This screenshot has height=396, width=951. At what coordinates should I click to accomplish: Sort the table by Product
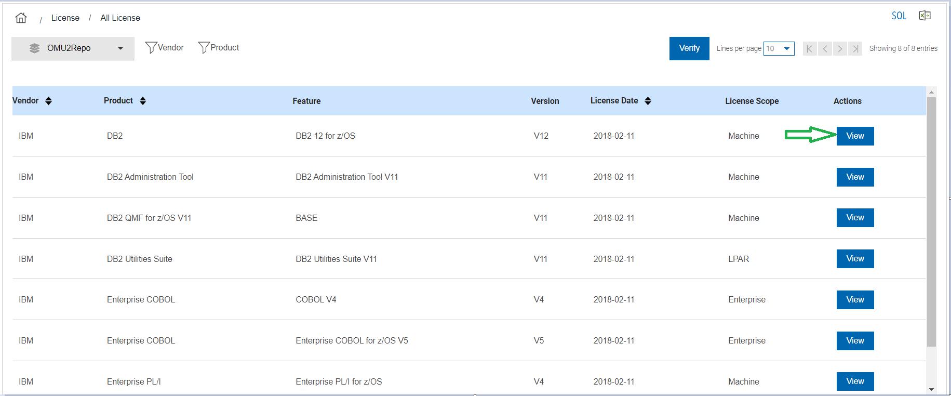[143, 101]
